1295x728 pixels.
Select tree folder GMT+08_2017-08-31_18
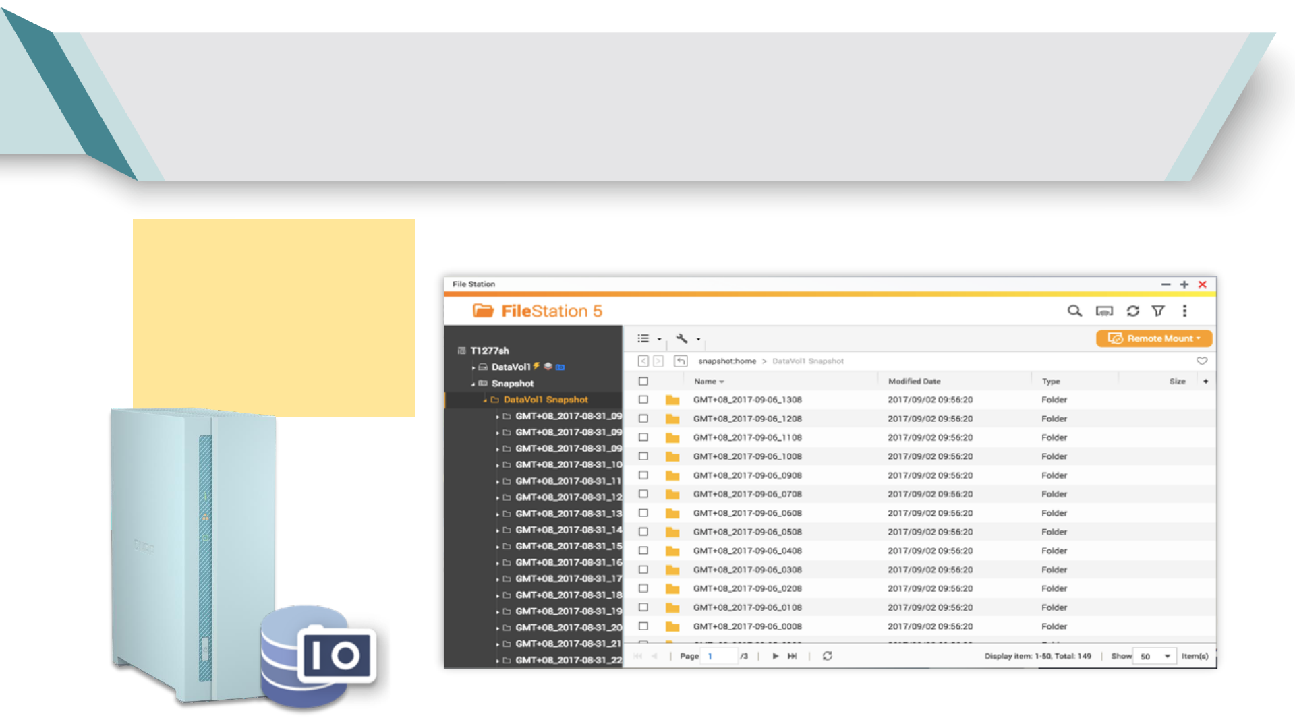click(x=569, y=595)
